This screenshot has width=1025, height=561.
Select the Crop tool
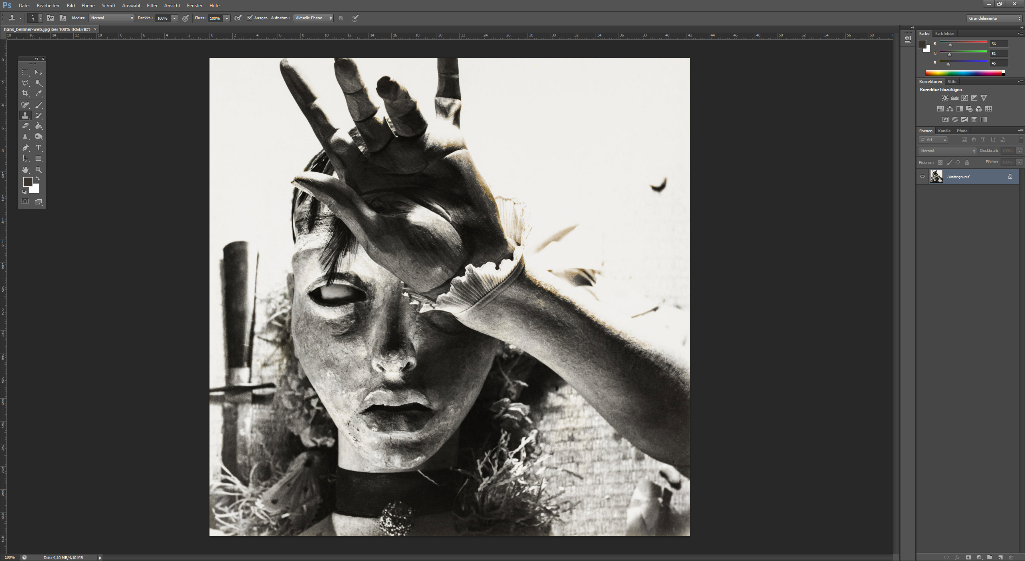(25, 93)
